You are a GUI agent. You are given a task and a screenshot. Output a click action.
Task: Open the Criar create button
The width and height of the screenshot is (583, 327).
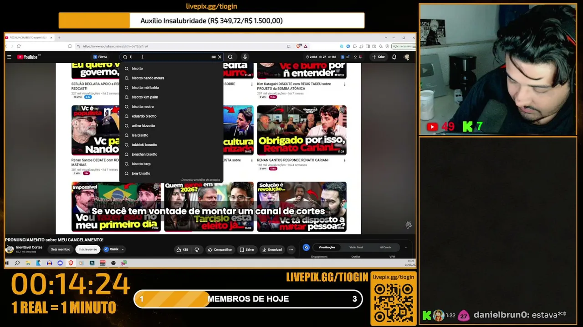[378, 57]
